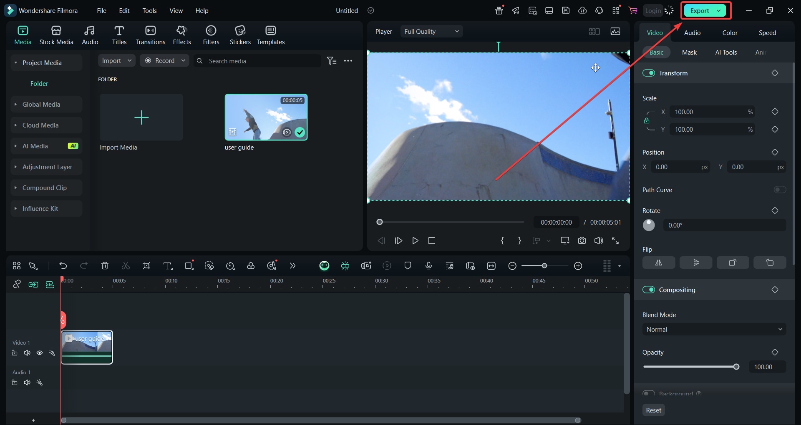Click the Opacity slider handle
The width and height of the screenshot is (801, 425).
736,367
